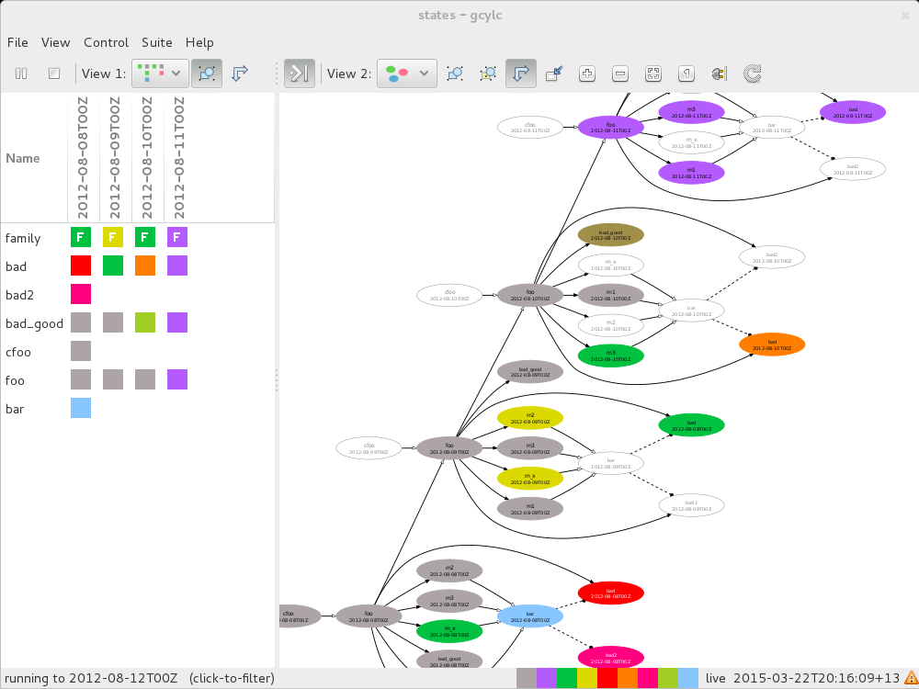Click the pause suite icon in toolbar
The width and height of the screenshot is (919, 689).
click(x=21, y=73)
